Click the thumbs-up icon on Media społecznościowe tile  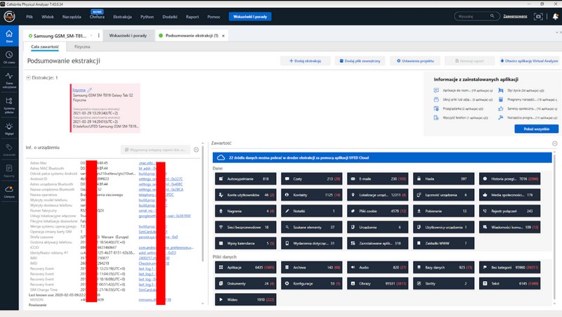pos(485,195)
